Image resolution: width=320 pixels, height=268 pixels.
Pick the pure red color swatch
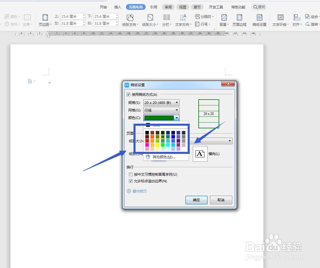(147, 141)
